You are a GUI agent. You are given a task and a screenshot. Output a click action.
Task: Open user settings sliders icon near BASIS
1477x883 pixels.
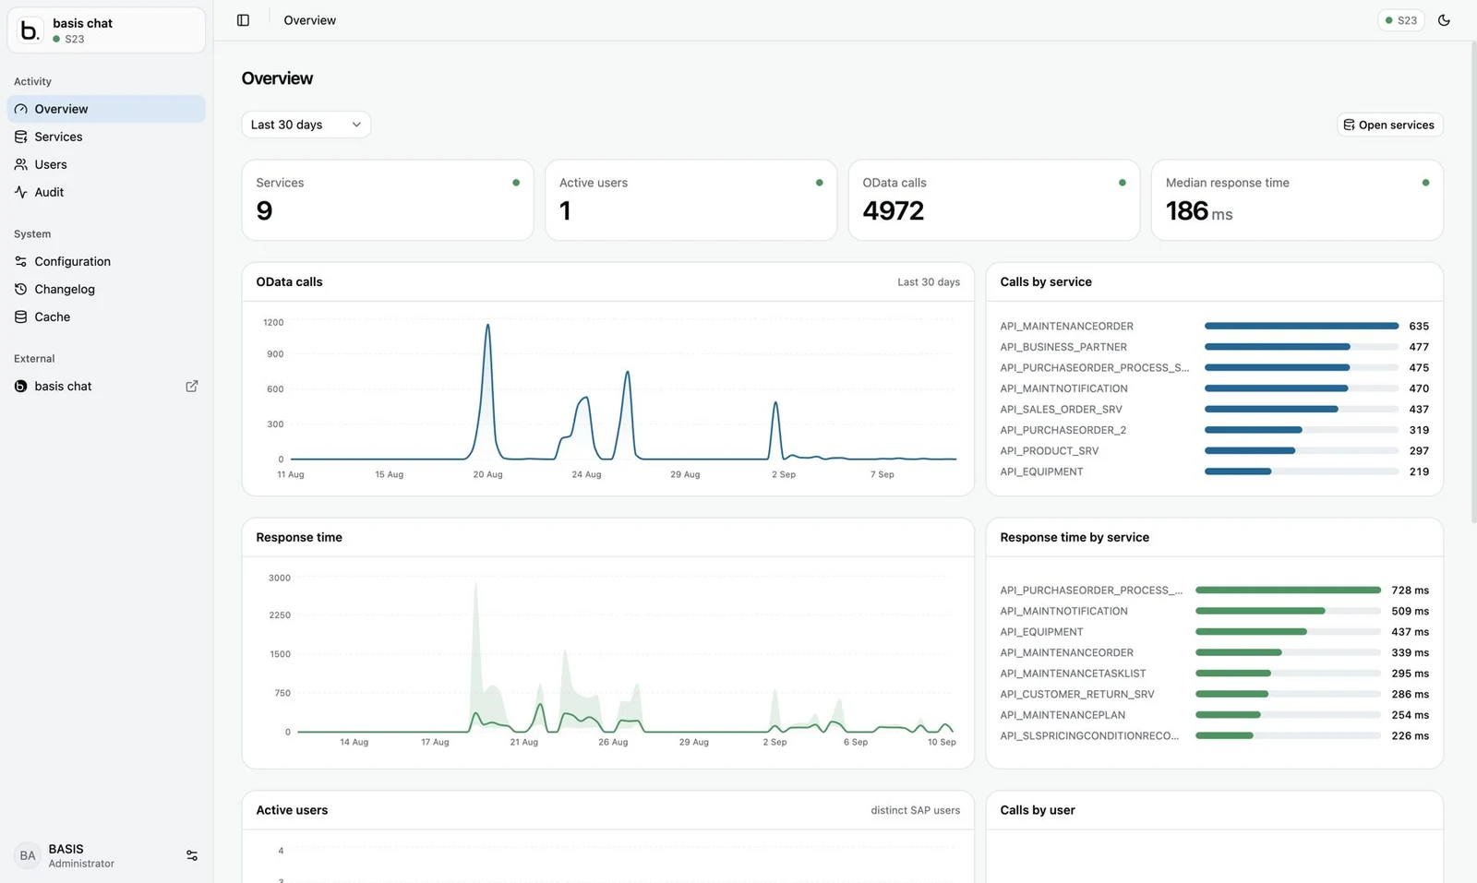point(192,855)
